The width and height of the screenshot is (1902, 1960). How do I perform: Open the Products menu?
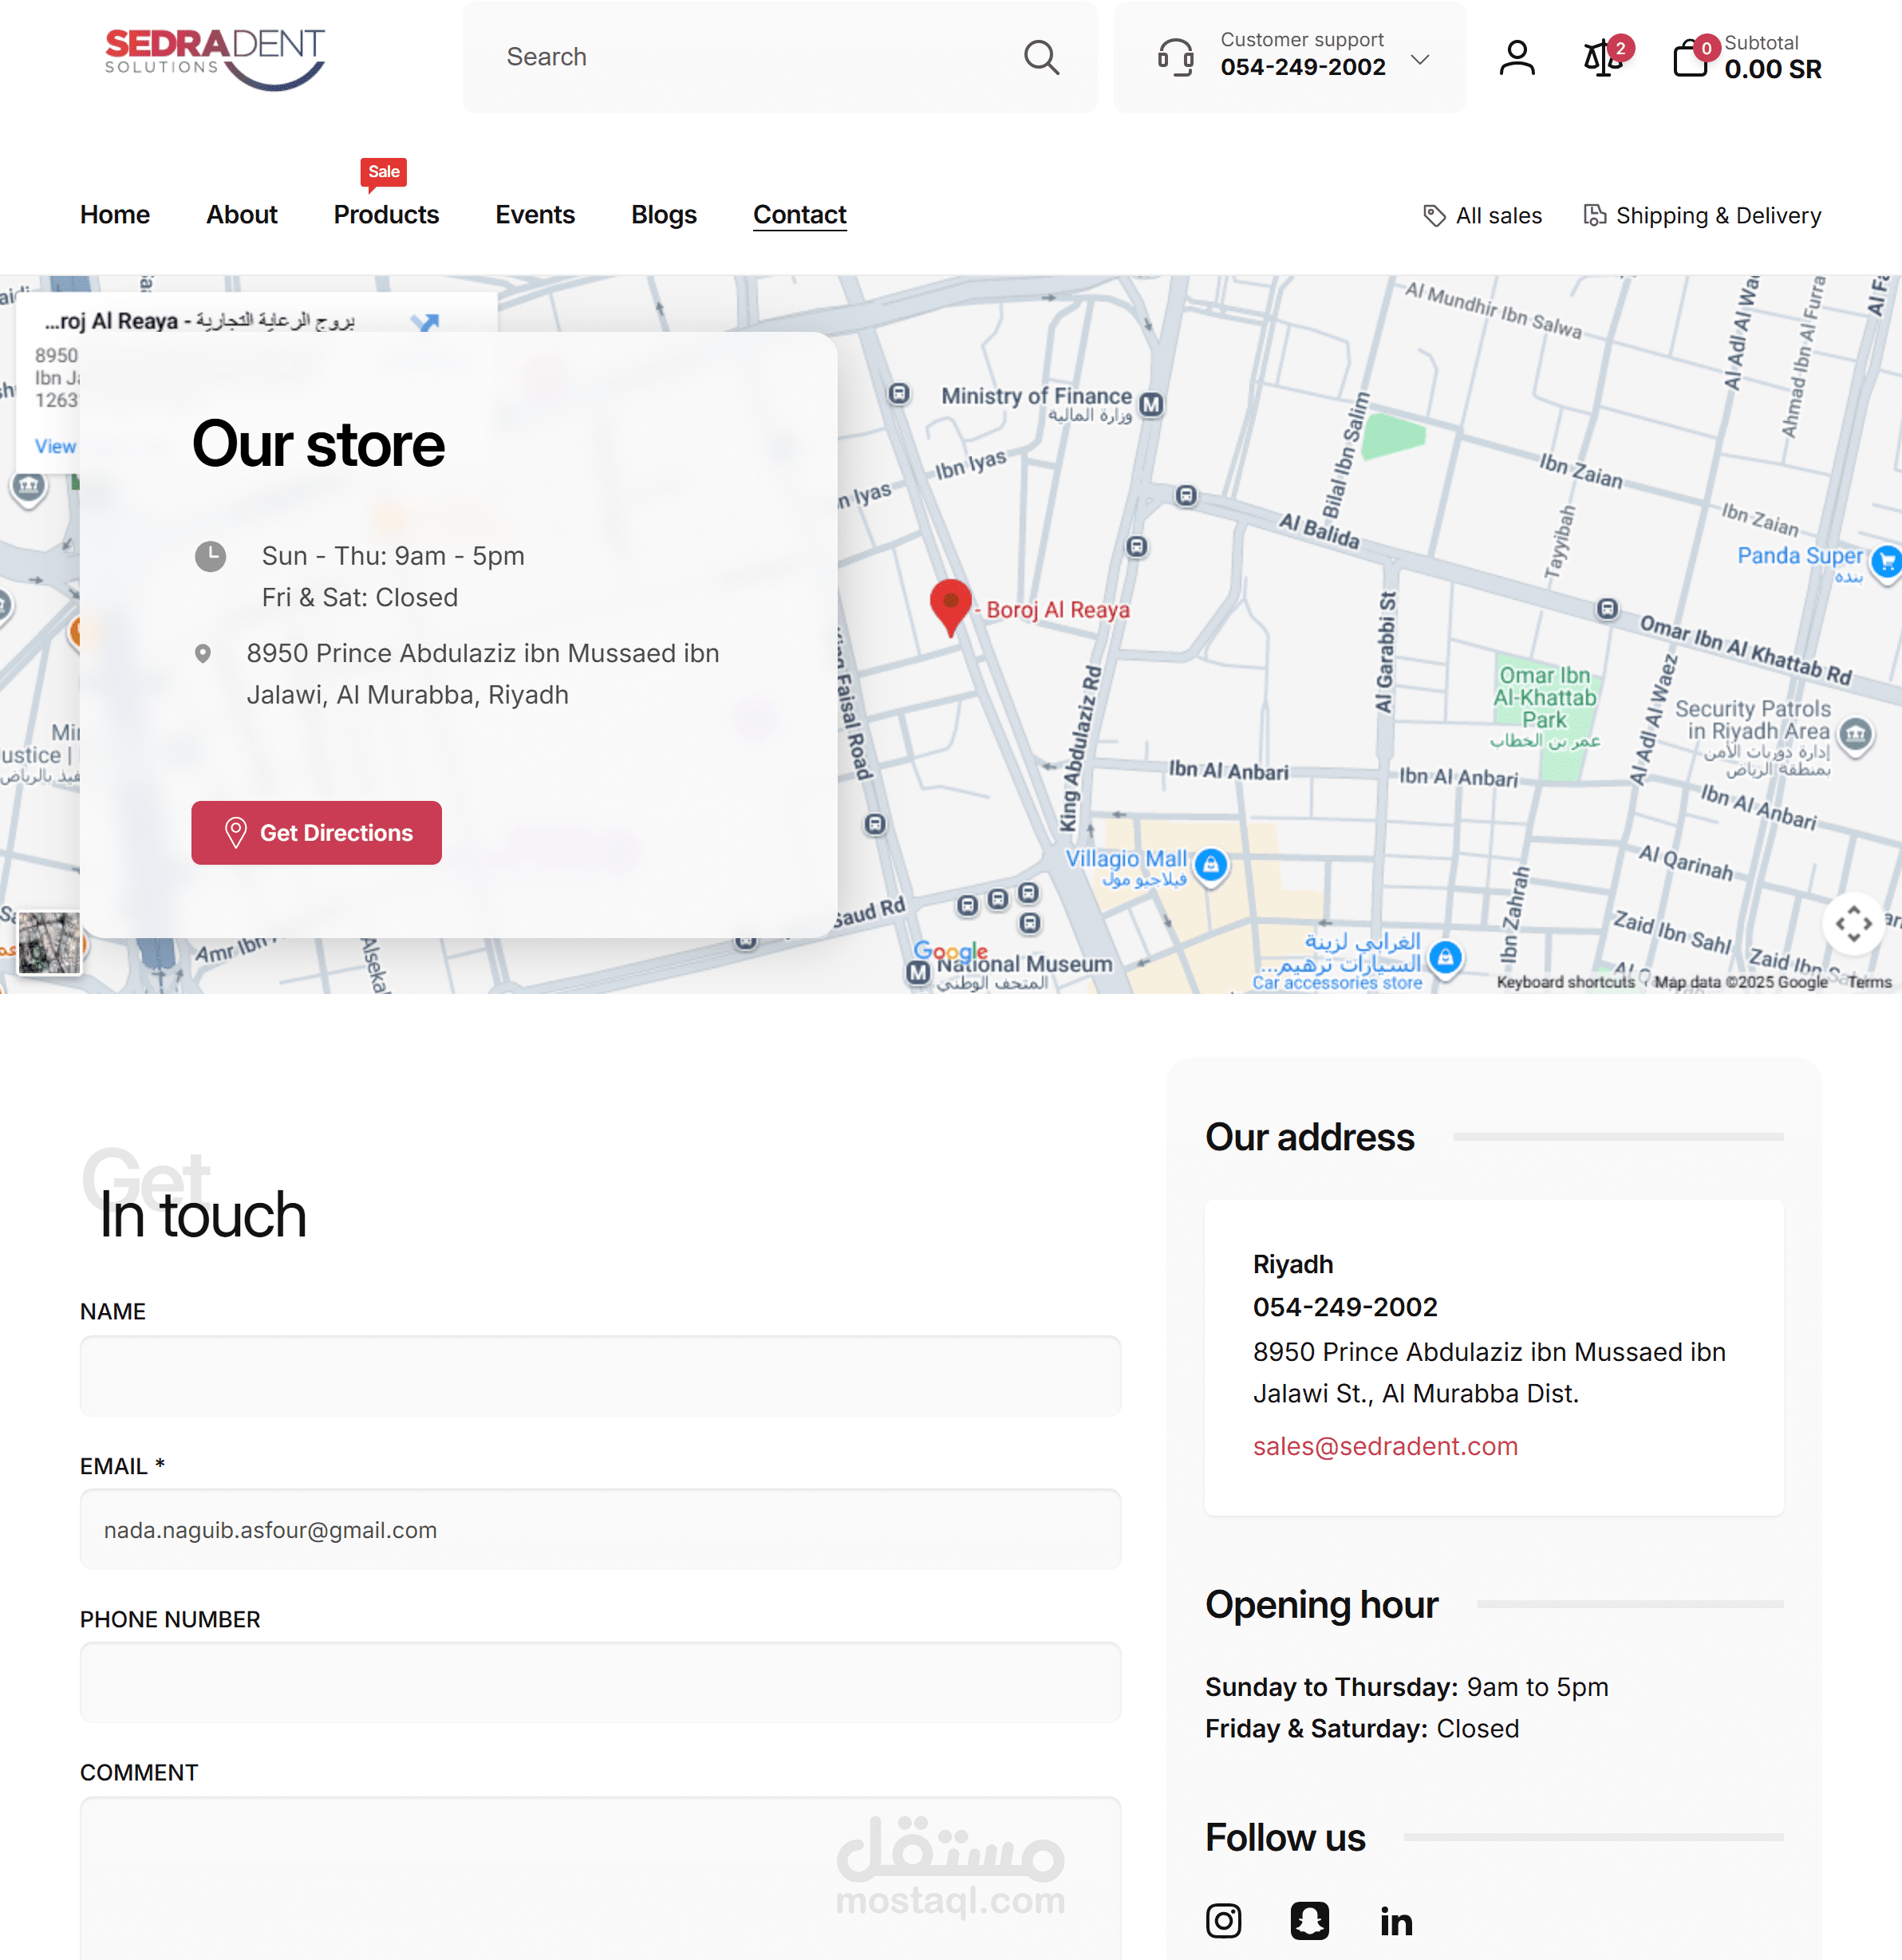(386, 215)
